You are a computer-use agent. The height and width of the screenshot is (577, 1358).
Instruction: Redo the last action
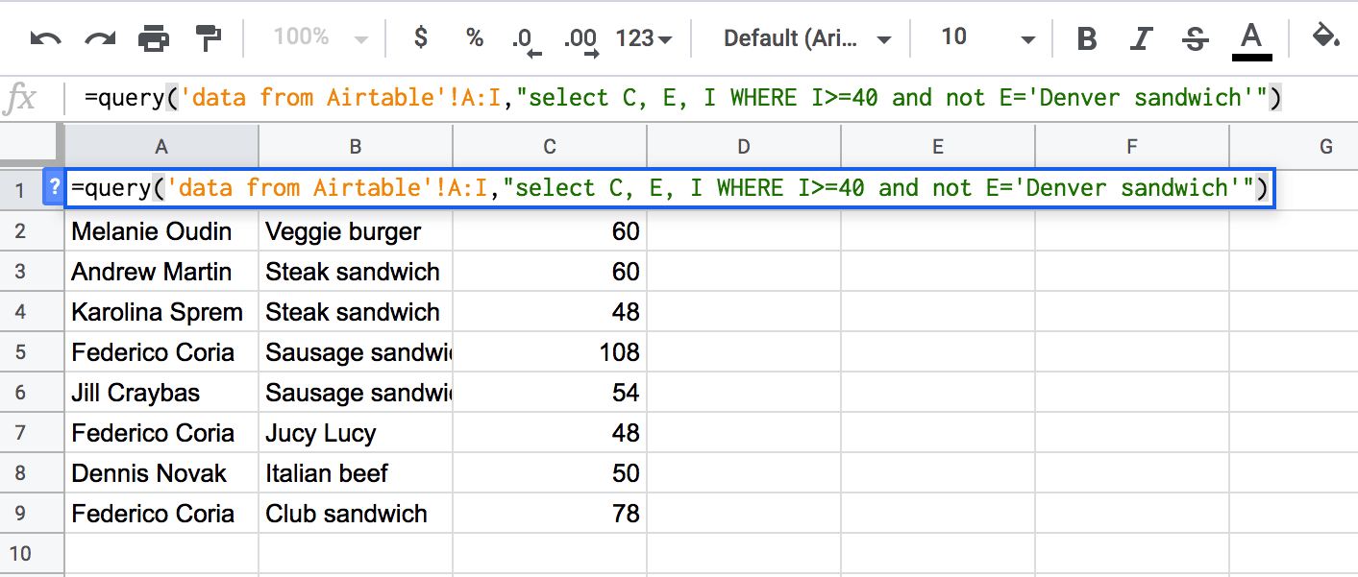tap(100, 38)
